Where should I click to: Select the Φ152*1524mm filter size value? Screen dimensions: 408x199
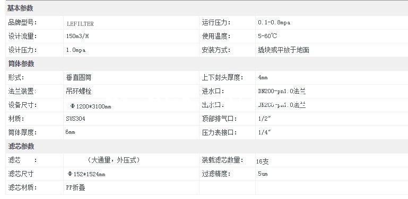click(x=86, y=174)
